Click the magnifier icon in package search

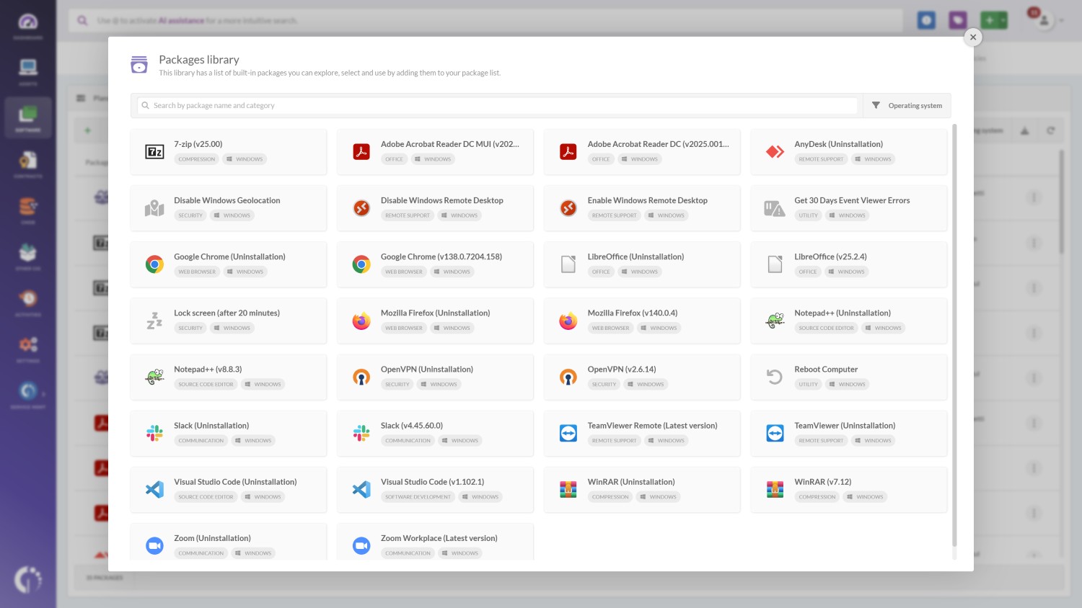pyautogui.click(x=146, y=105)
